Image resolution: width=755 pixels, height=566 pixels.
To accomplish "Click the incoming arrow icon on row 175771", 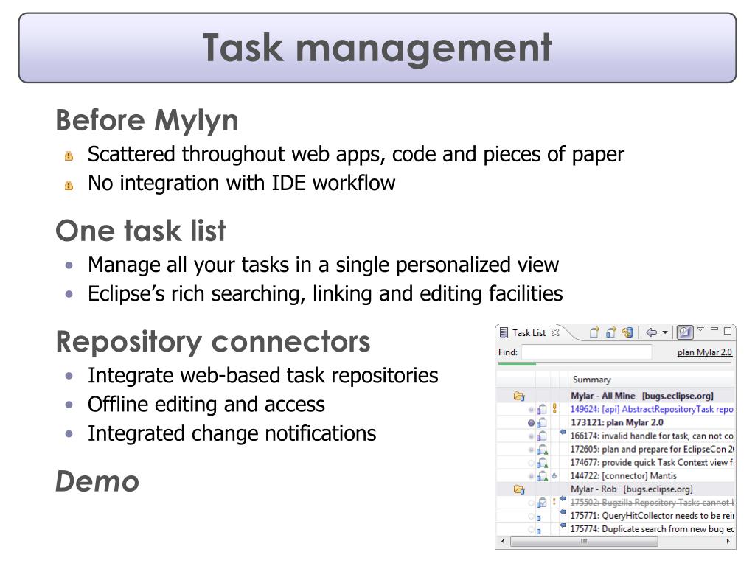I will tap(563, 513).
